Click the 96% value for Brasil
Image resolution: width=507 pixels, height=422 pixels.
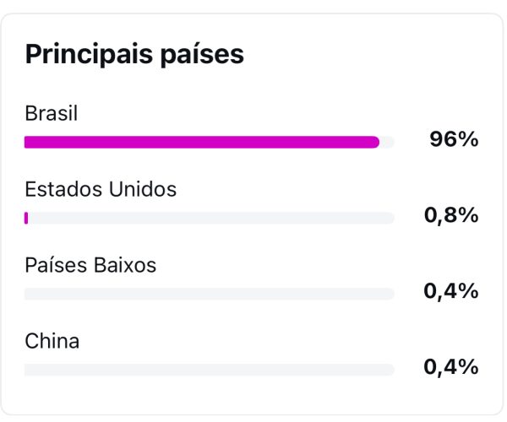click(x=454, y=139)
